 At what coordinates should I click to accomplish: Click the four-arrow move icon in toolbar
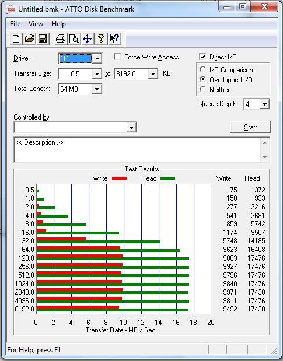tap(88, 38)
